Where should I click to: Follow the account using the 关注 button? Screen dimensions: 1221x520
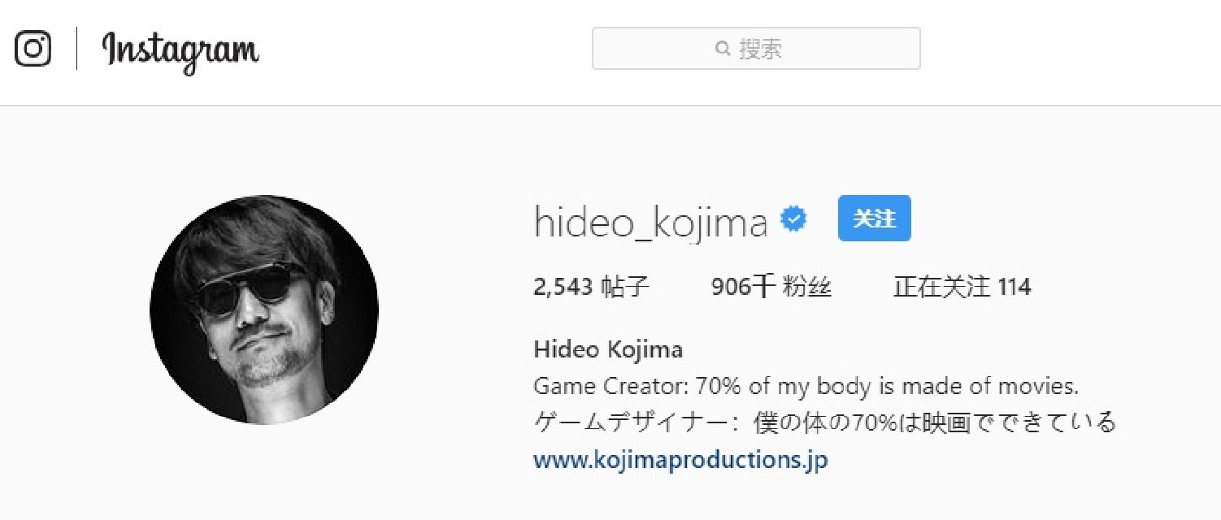click(874, 219)
